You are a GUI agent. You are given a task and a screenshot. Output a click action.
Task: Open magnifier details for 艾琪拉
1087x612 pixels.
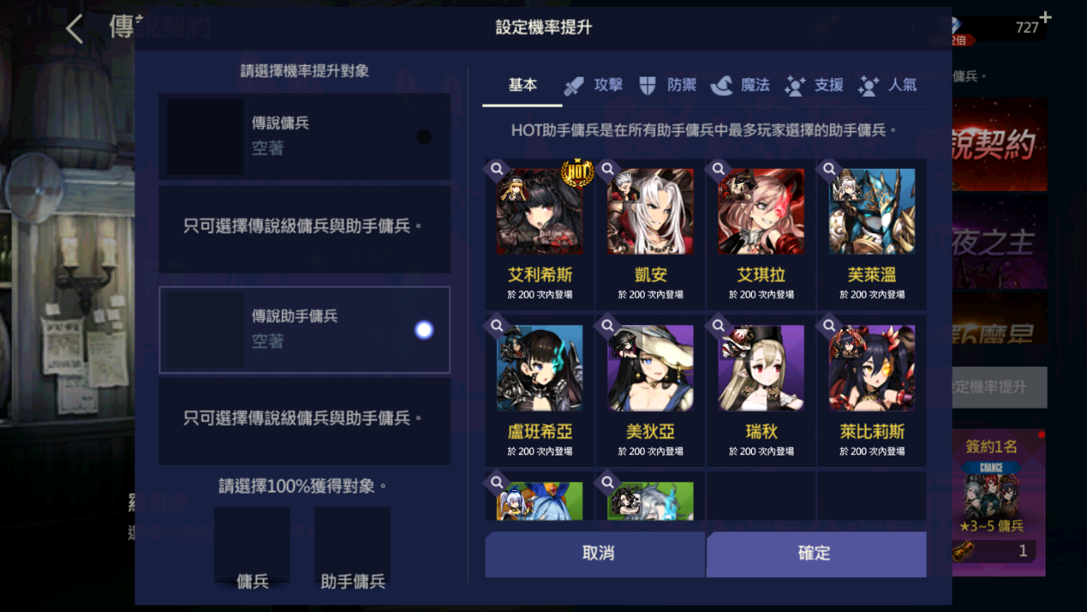pos(718,169)
